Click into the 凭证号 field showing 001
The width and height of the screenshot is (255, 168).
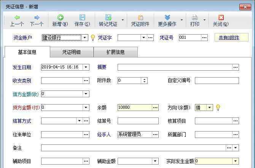click(x=190, y=38)
